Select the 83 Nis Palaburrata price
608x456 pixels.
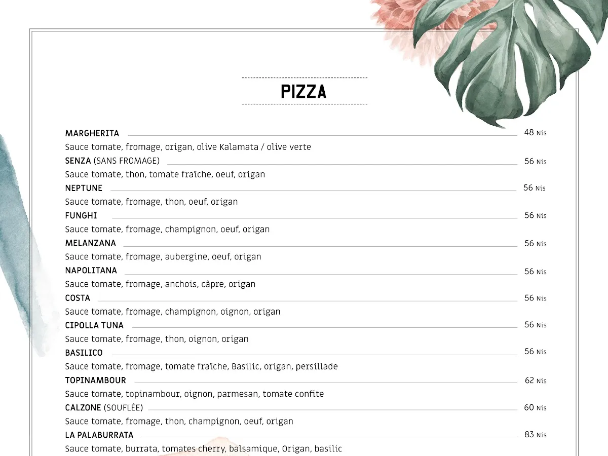(x=535, y=434)
